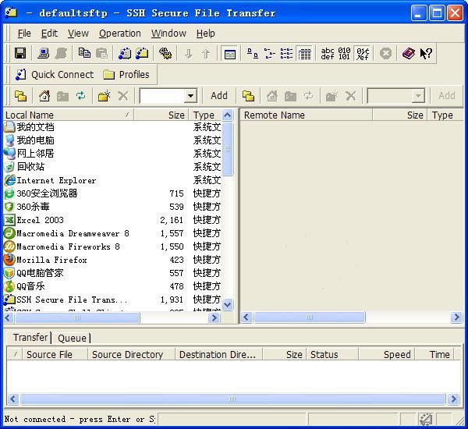This screenshot has width=468, height=429.
Task: Click the Connect computer icon
Action: (43, 54)
